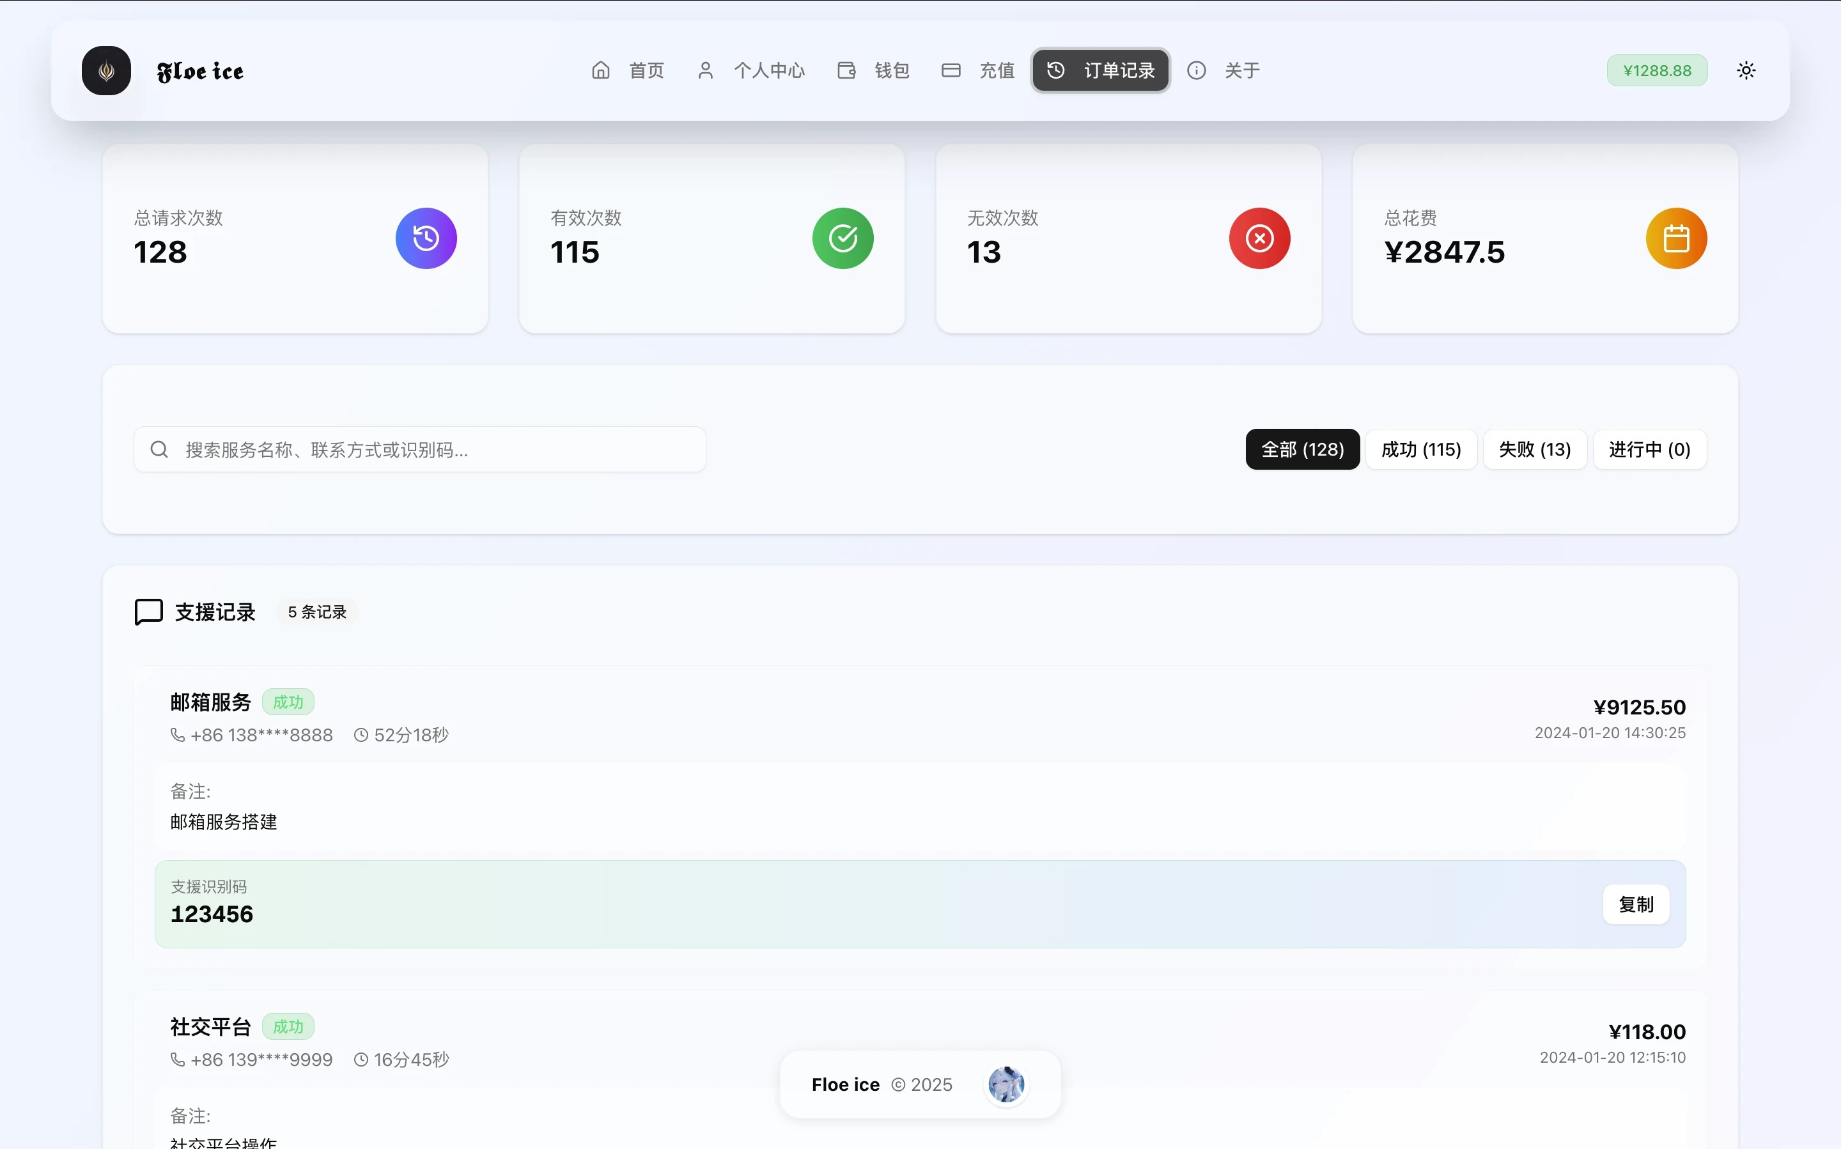Screen dimensions: 1841x1149
Task: Filter by 成功 (115) records
Action: point(1420,450)
